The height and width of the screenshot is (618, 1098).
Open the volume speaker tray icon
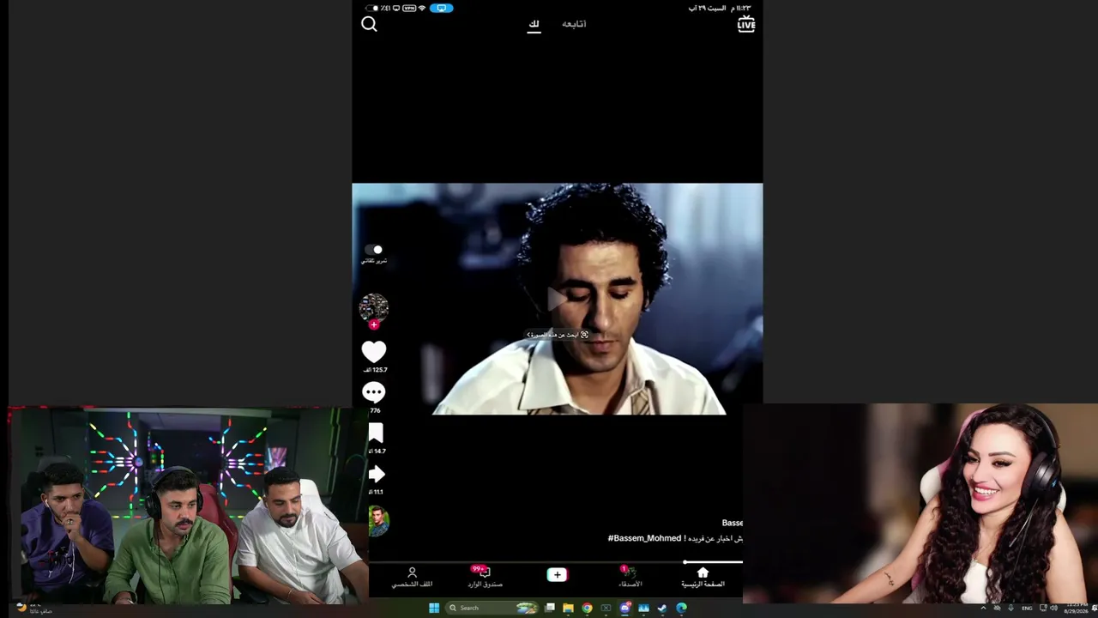1053,608
